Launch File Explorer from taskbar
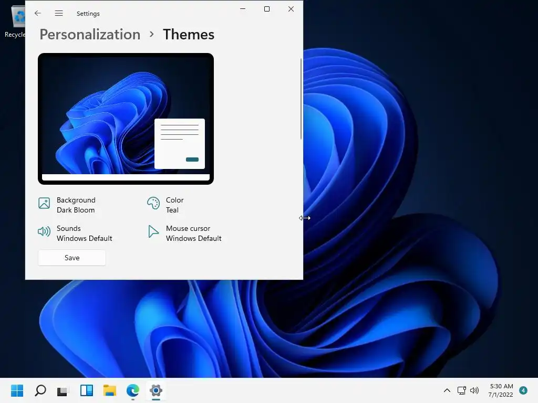The height and width of the screenshot is (403, 538). pyautogui.click(x=109, y=390)
